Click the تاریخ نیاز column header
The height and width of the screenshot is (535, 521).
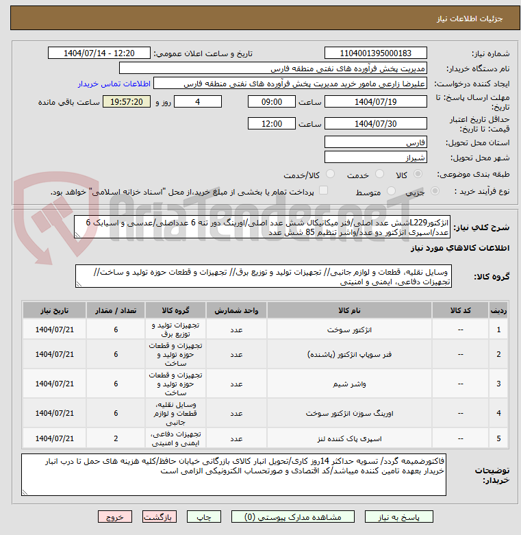[55, 310]
